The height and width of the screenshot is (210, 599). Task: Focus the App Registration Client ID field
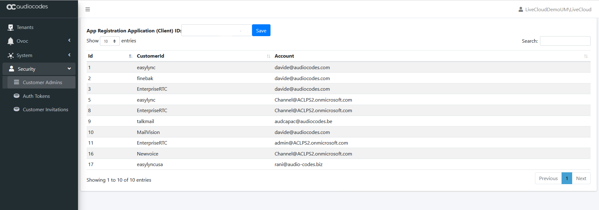217,30
